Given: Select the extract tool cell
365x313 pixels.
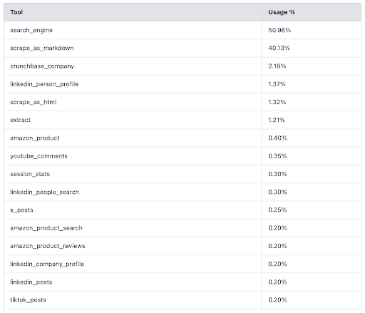Looking at the screenshot, I should pos(133,120).
